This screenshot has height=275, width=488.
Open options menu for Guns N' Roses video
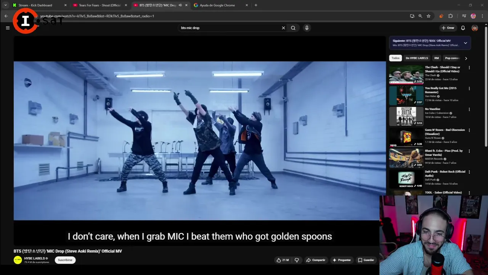pos(469,130)
